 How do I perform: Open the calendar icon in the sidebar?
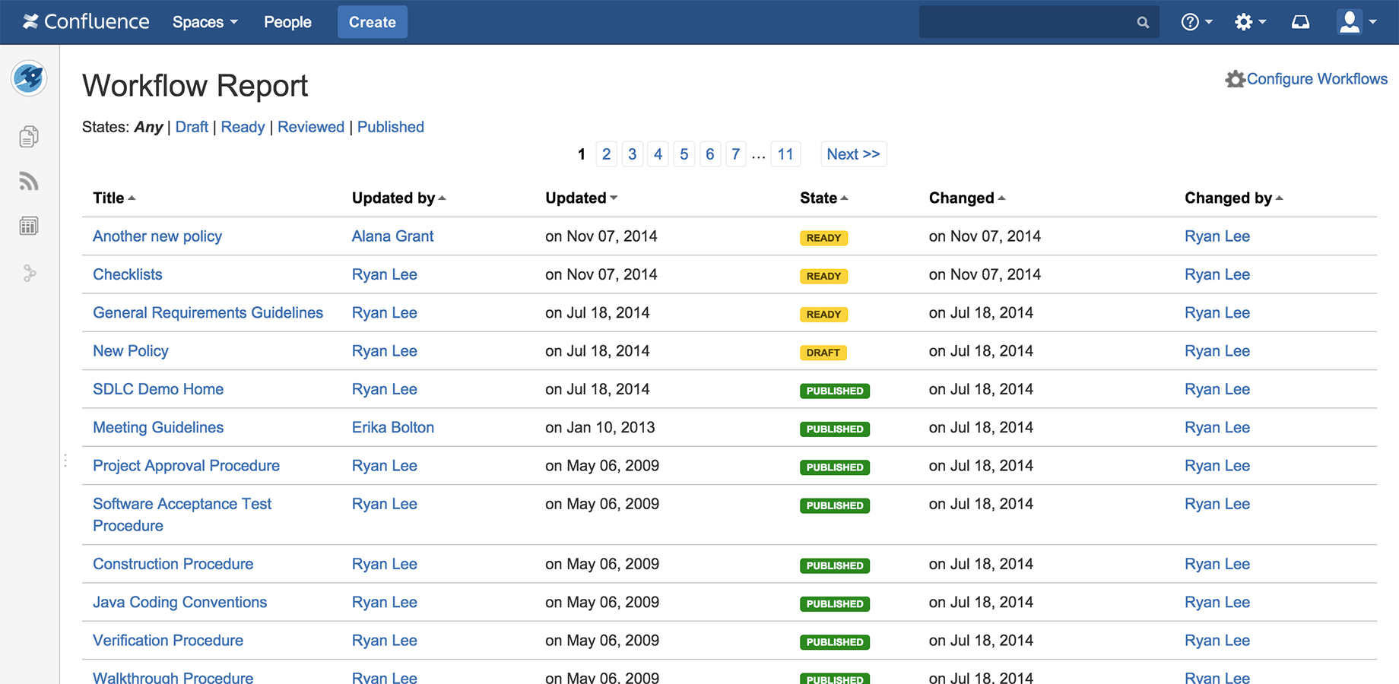pos(29,225)
